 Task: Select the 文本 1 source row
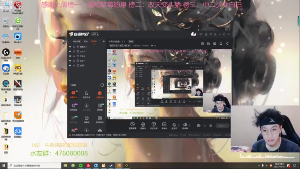[x=87, y=61]
